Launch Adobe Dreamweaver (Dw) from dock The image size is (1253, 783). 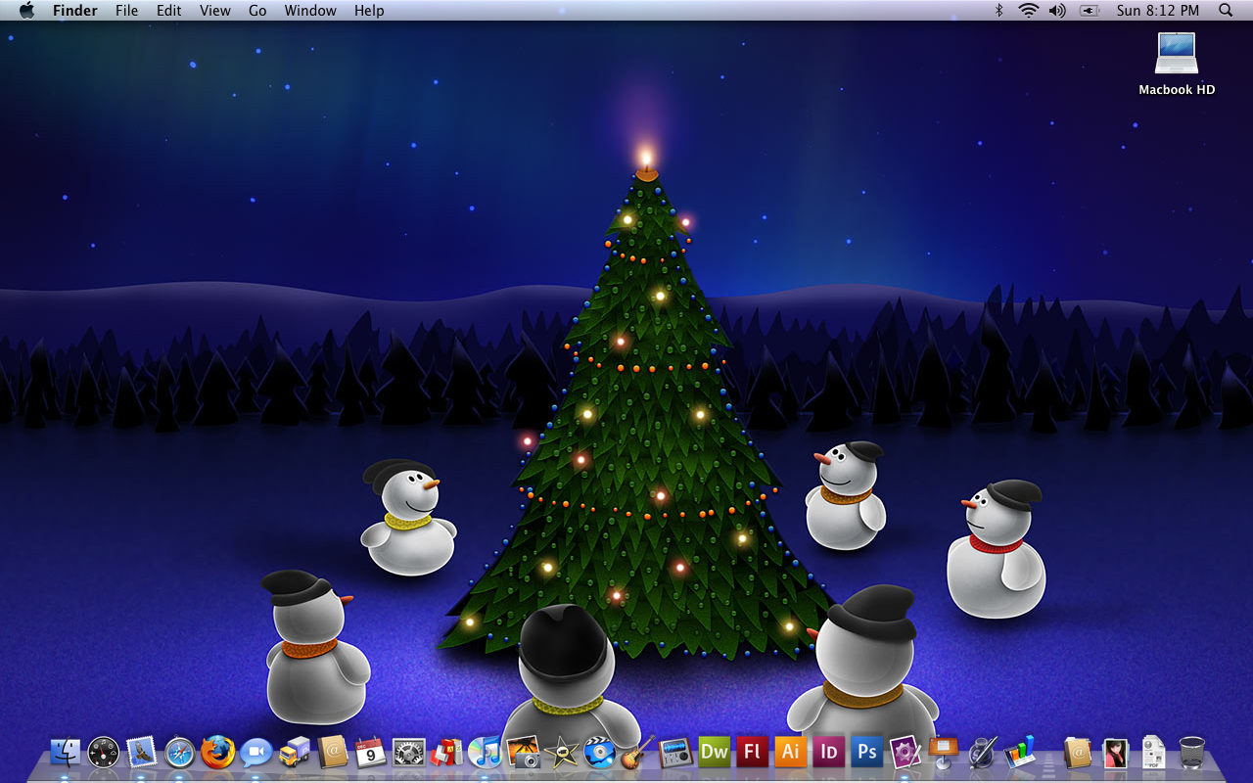[x=715, y=752]
